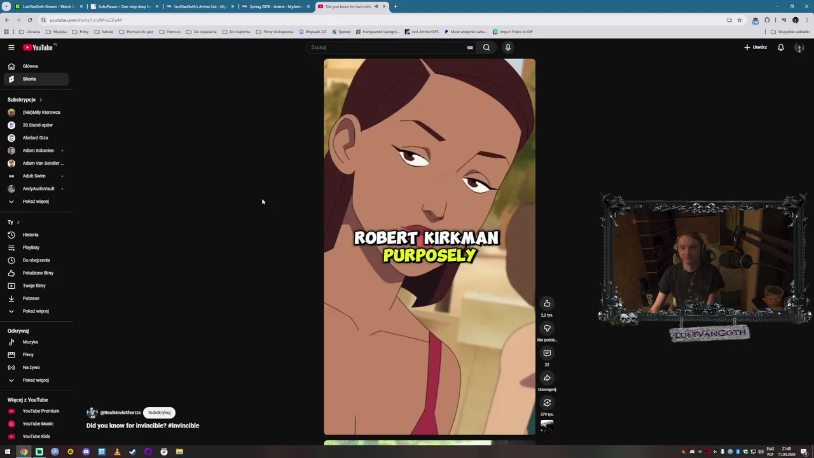The image size is (814, 458).
Task: Select Shorts in the sidebar
Action: [35, 79]
